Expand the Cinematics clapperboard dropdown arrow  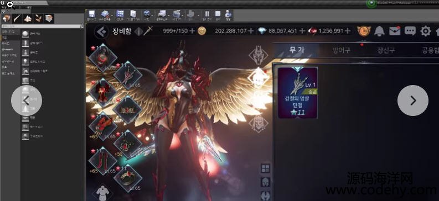(x=183, y=15)
